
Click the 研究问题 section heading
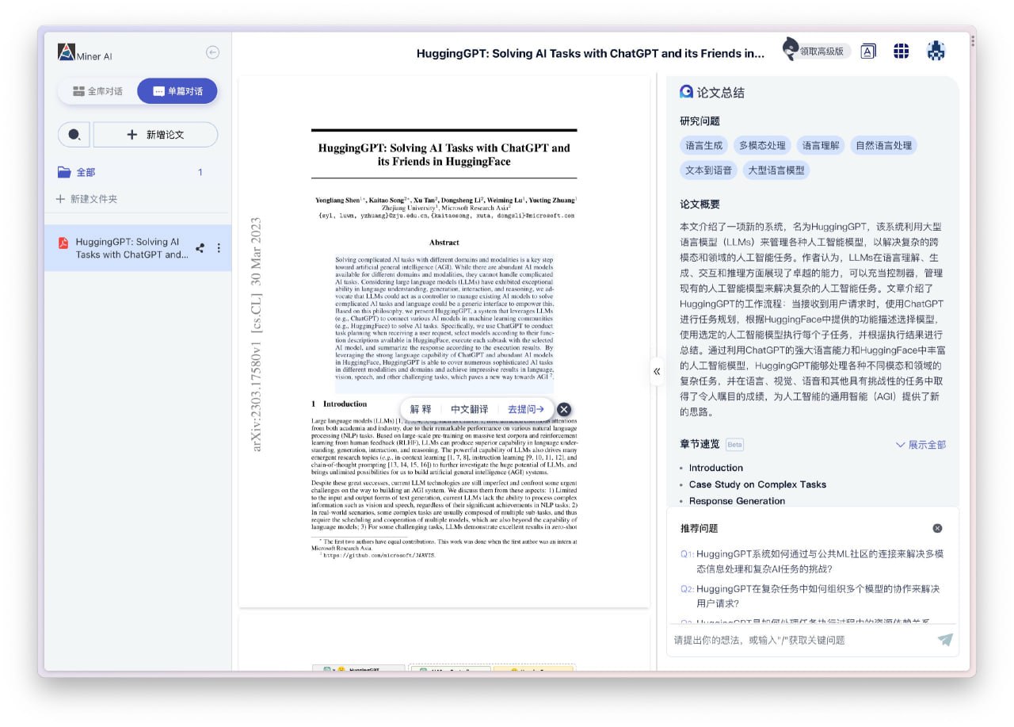pyautogui.click(x=700, y=121)
